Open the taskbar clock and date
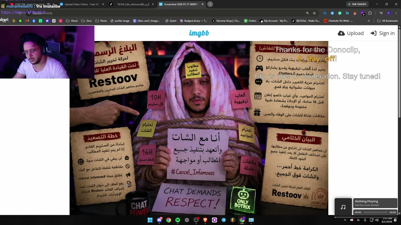Image resolution: width=401 pixels, height=225 pixels. pyautogui.click(x=387, y=220)
